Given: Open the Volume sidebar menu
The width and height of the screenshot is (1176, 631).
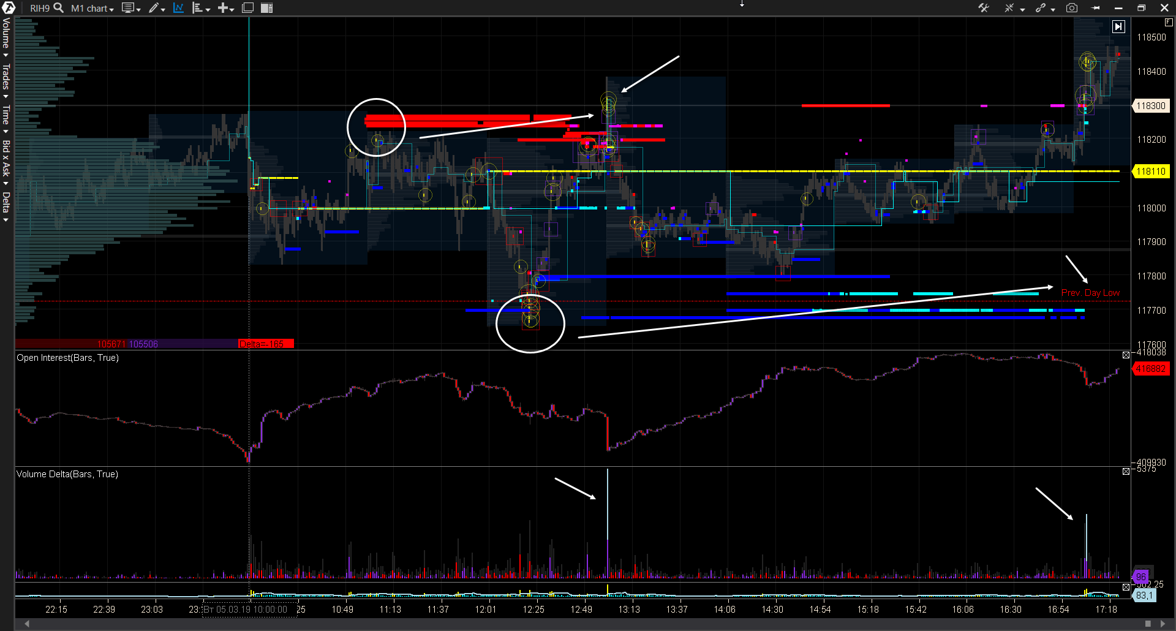Looking at the screenshot, I should click(x=6, y=37).
